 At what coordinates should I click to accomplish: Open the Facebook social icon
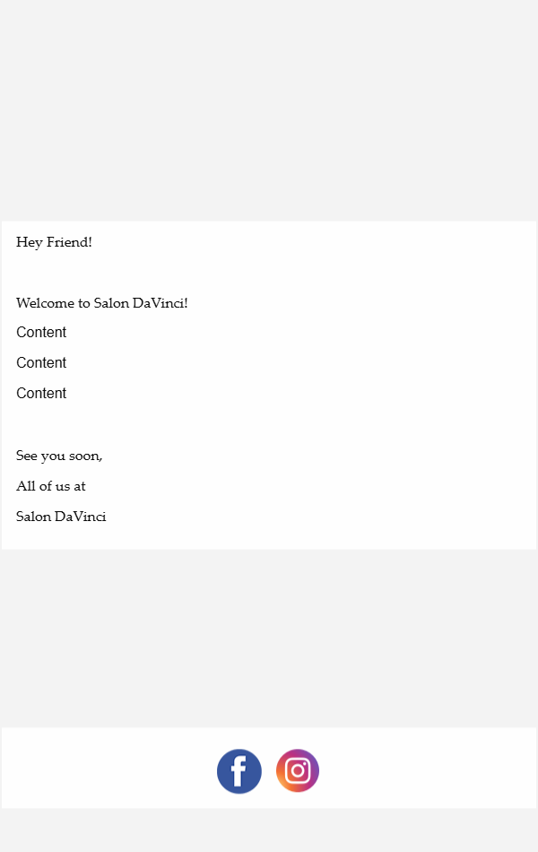[239, 771]
